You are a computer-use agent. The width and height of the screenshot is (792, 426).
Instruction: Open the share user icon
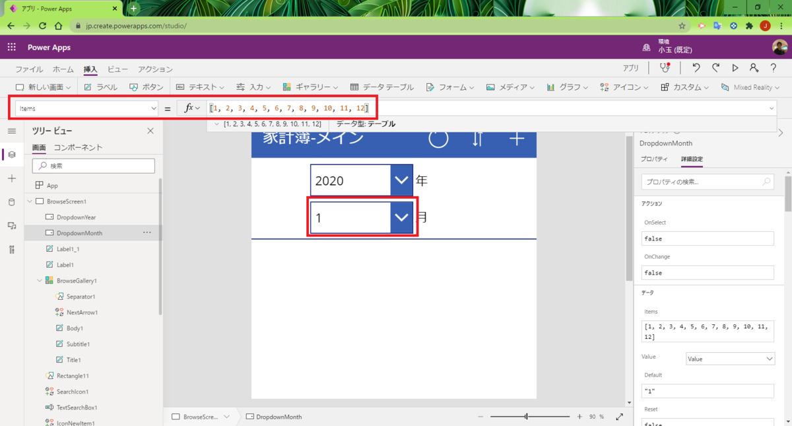754,68
